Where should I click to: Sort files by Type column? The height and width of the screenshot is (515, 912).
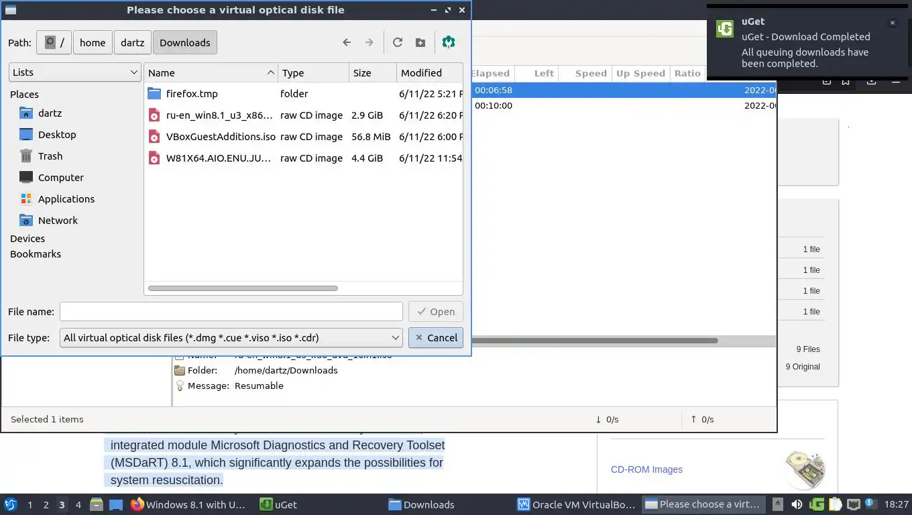pyautogui.click(x=313, y=72)
